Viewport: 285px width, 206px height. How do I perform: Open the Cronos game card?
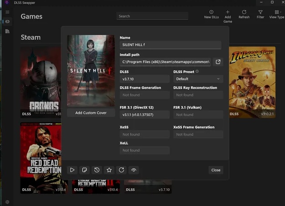[x=41, y=82]
